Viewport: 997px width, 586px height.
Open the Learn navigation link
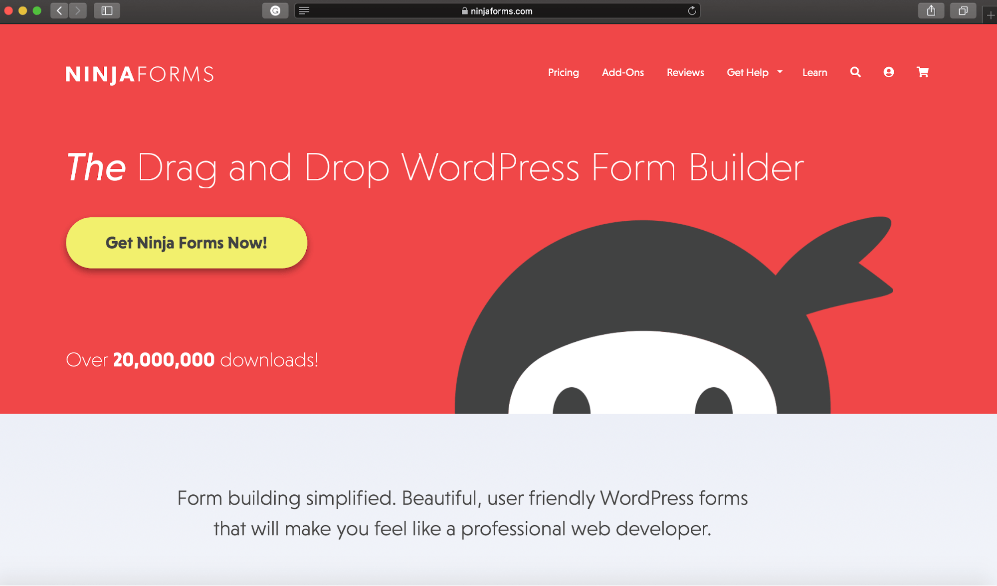click(x=814, y=72)
